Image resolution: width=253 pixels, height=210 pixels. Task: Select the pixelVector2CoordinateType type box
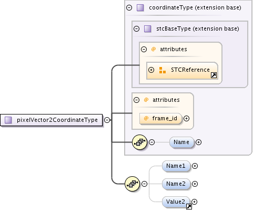52,120
